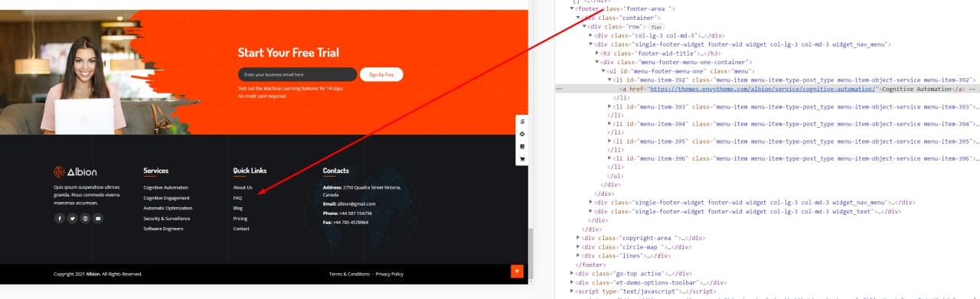The image size is (980, 299).
Task: Collapse the menu-footer-menu-one-container div
Action: click(596, 62)
